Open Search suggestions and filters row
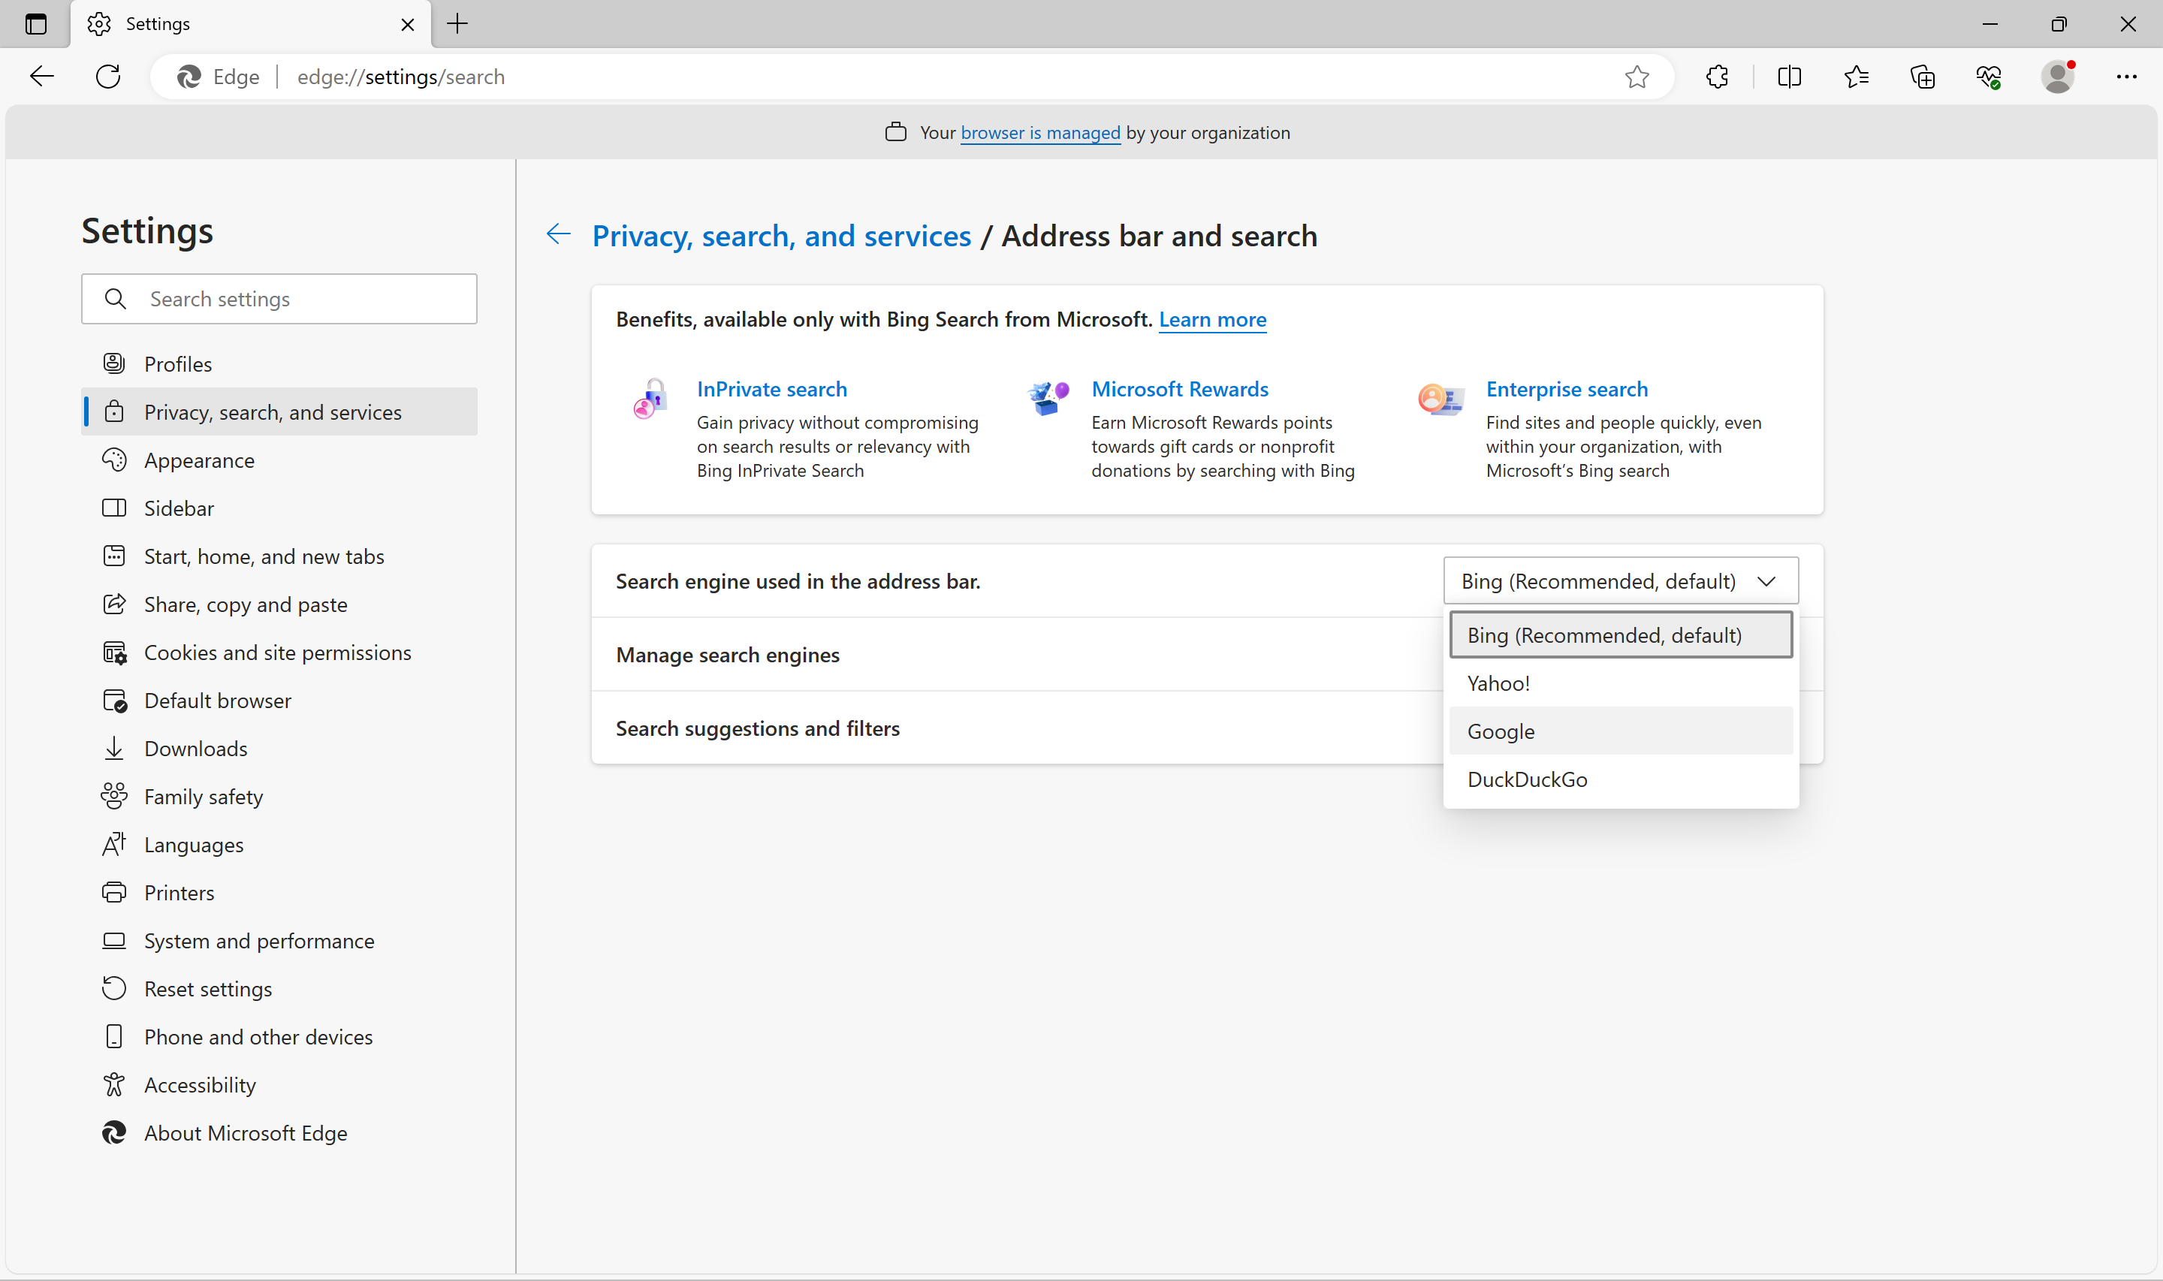The width and height of the screenshot is (2163, 1281). tap(1207, 728)
